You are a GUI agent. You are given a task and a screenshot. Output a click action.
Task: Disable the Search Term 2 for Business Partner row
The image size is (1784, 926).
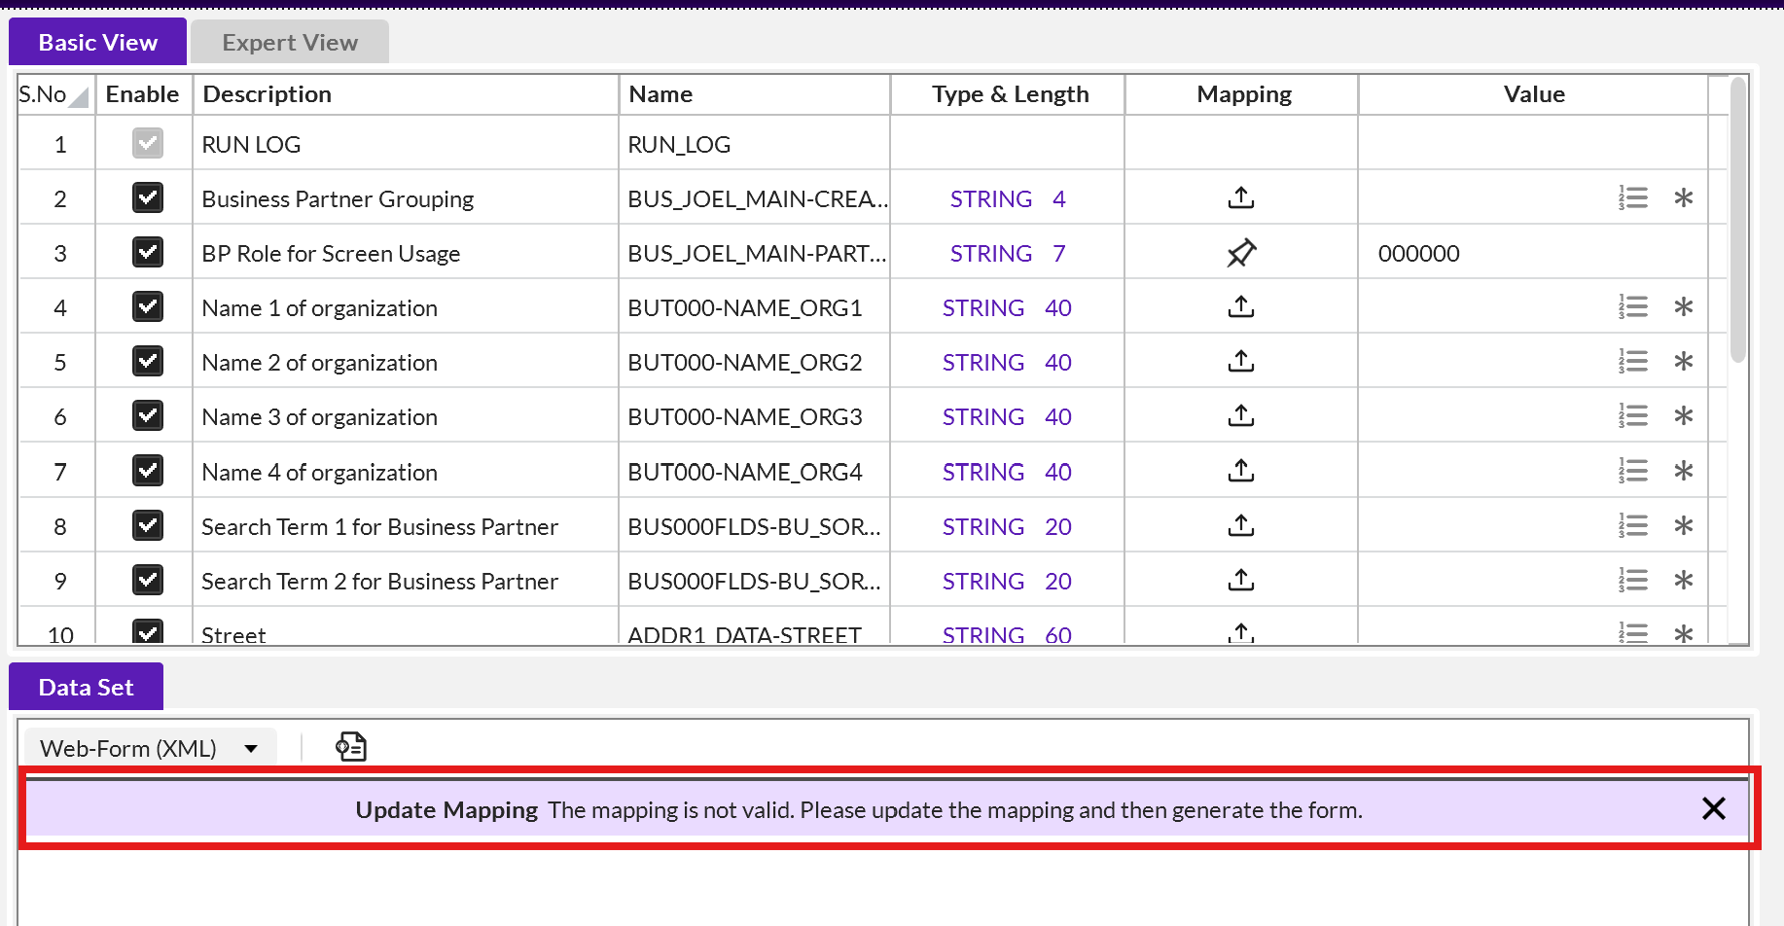pos(148,581)
